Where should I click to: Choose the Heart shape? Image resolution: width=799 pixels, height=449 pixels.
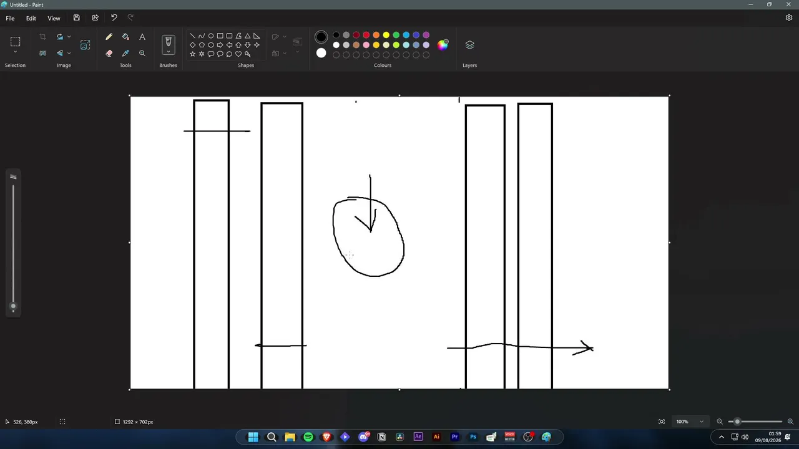point(238,54)
